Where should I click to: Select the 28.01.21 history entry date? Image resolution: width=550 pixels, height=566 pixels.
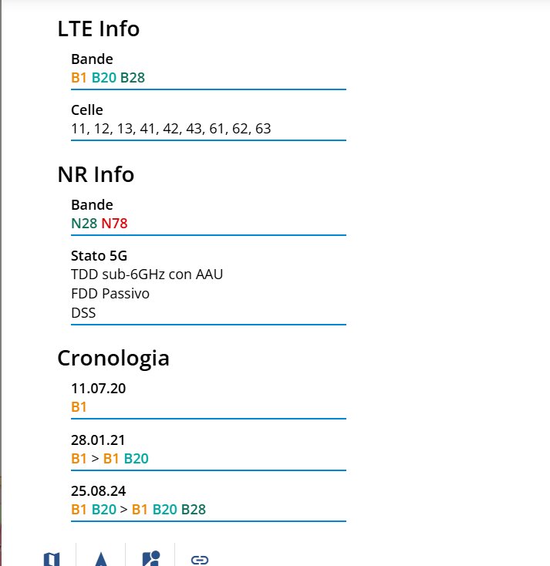[98, 440]
